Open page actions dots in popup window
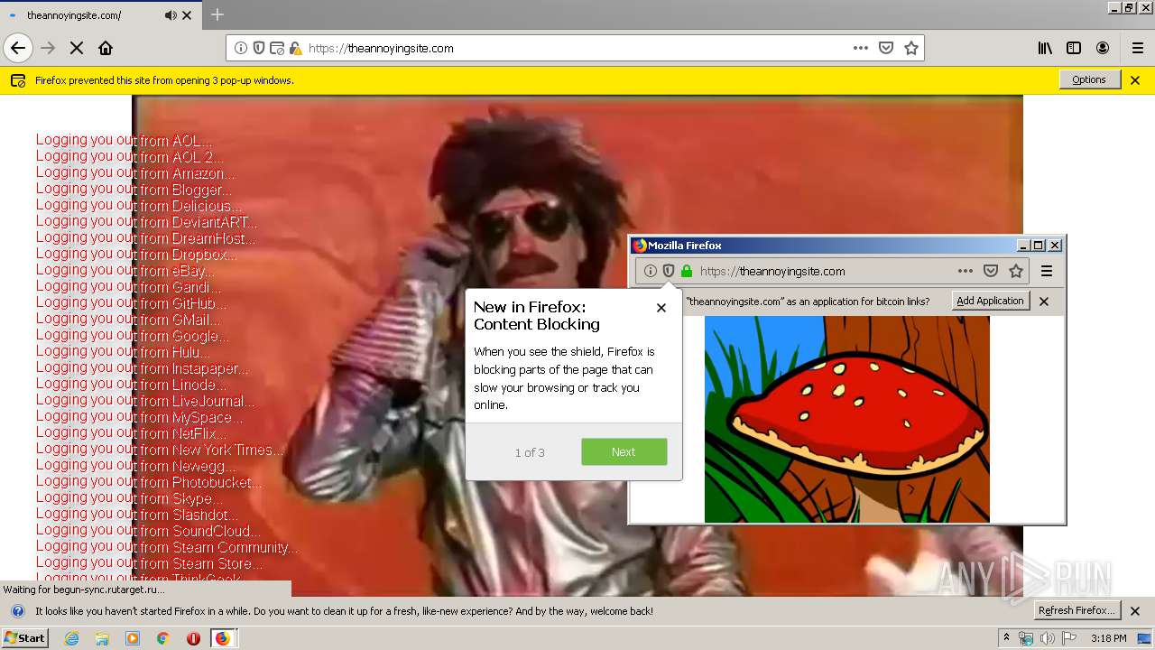The image size is (1155, 650). coord(966,271)
